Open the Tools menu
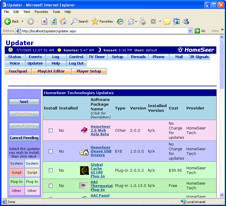The height and width of the screenshot is (206, 226). tap(56, 12)
